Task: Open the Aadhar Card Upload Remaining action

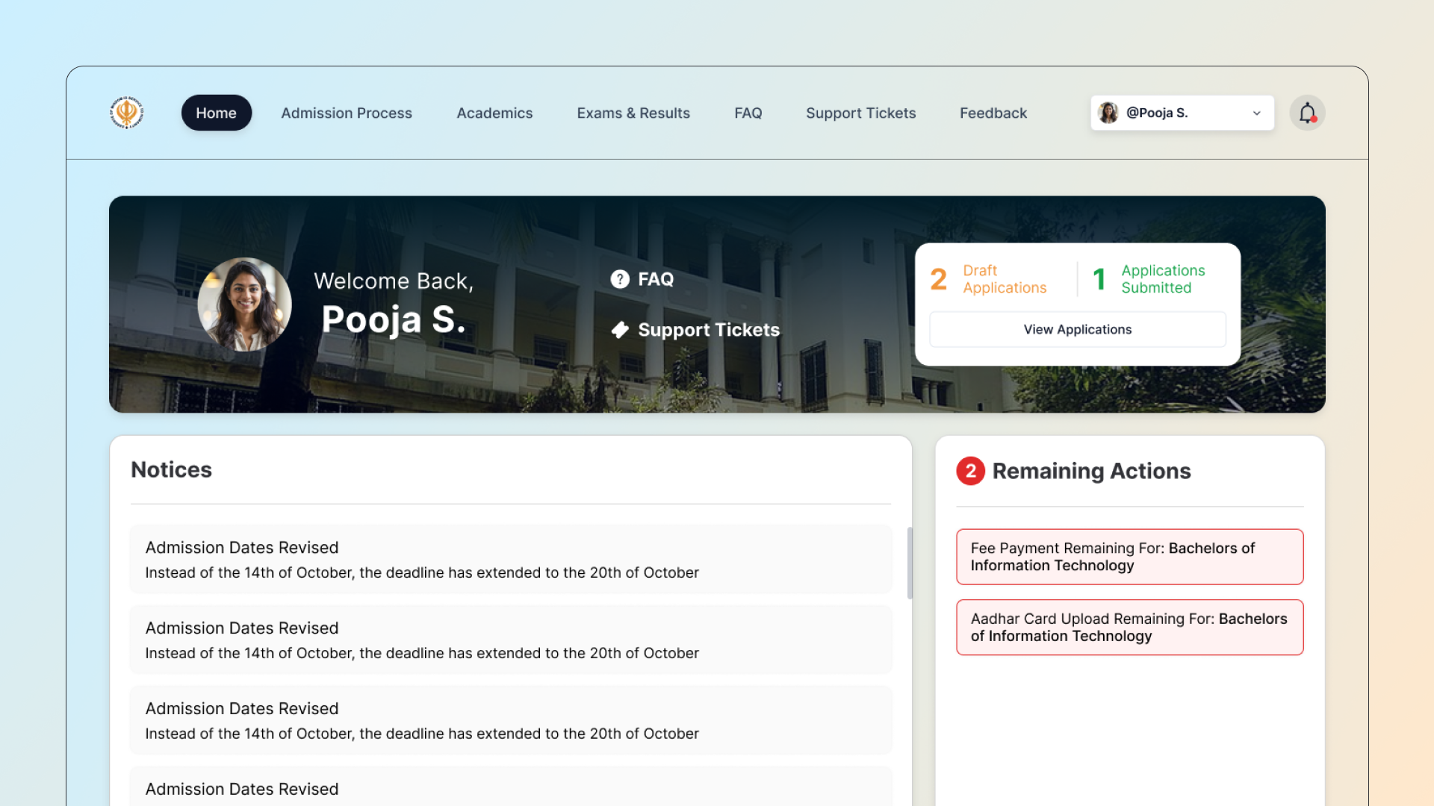Action: pyautogui.click(x=1130, y=628)
